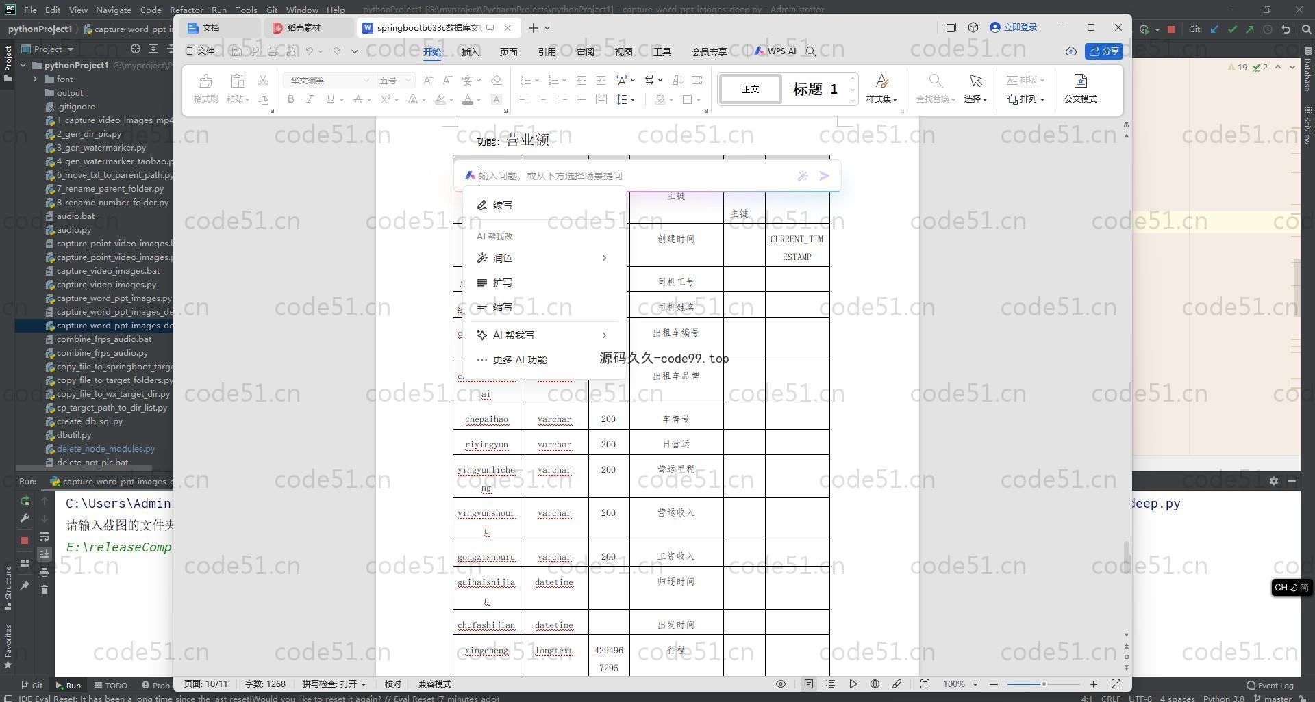Justify text alignment in ribbon
The height and width of the screenshot is (702, 1315).
pos(581,99)
